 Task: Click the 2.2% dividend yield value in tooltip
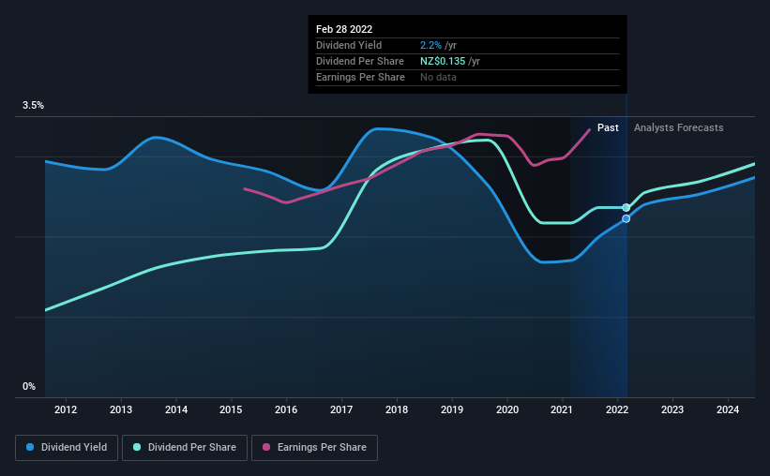pos(430,45)
